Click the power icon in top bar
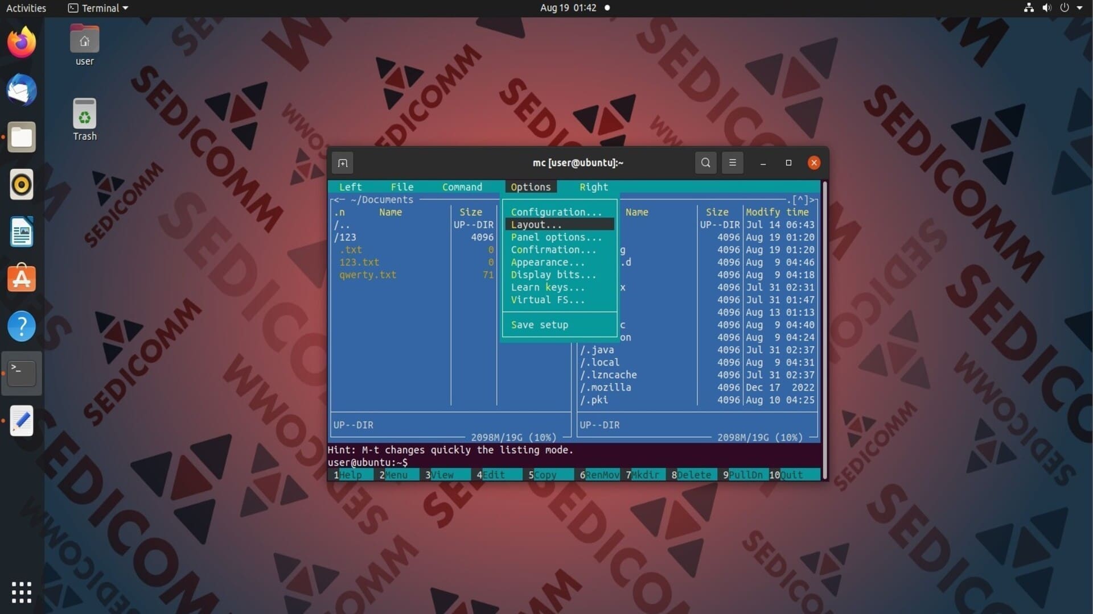 point(1064,8)
